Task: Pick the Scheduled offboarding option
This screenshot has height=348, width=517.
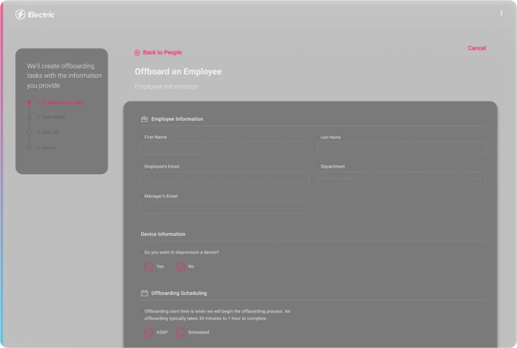Action: click(181, 332)
